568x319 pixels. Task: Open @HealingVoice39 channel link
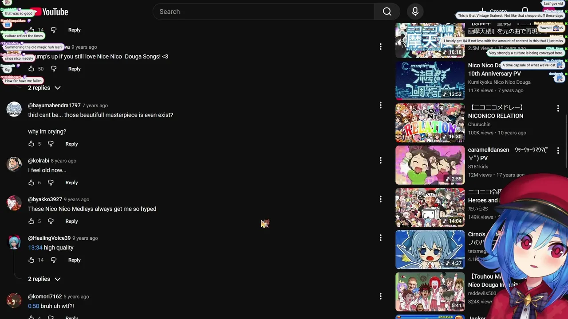(49, 238)
